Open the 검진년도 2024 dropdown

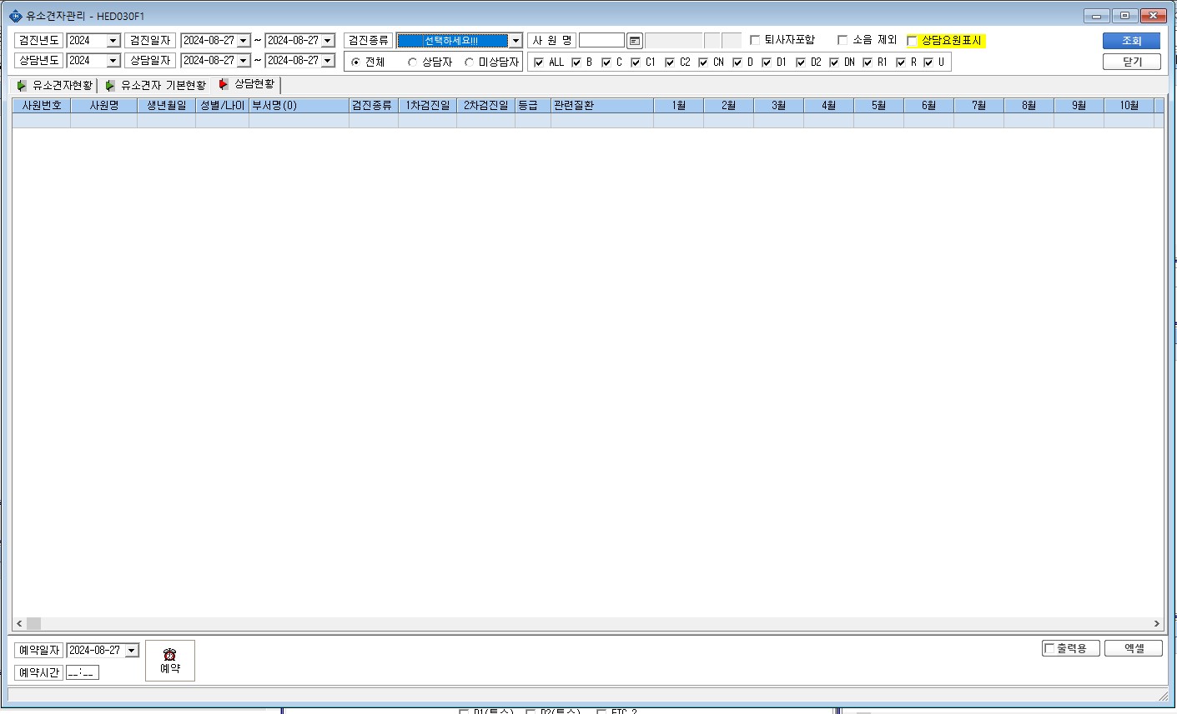coord(113,41)
